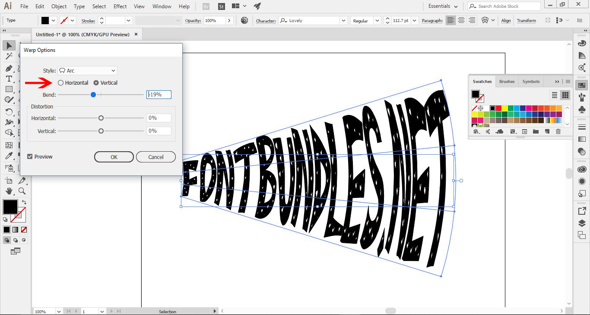The image size is (590, 315).
Task: Click OK in Warp Options
Action: click(x=114, y=157)
